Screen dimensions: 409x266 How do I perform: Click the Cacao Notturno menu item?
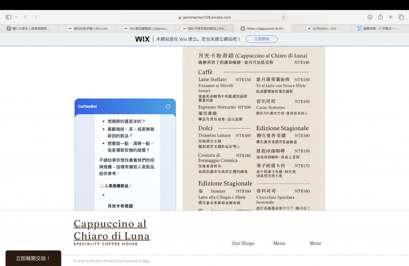click(270, 107)
